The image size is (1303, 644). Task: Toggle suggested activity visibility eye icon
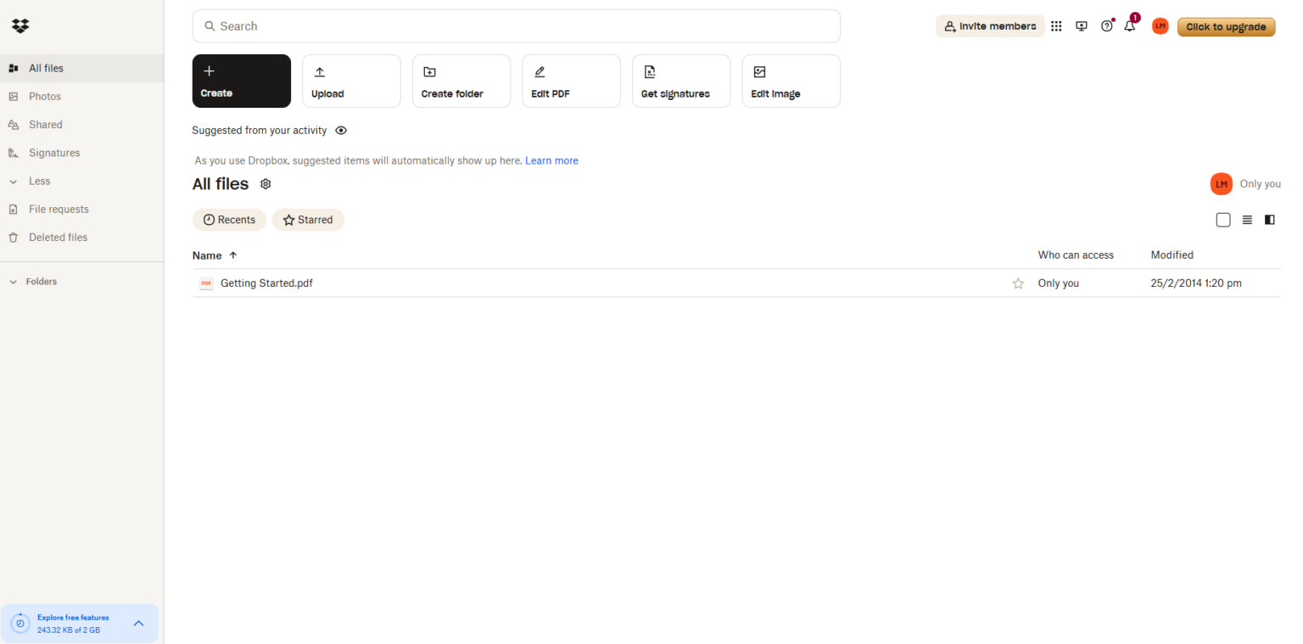point(341,131)
